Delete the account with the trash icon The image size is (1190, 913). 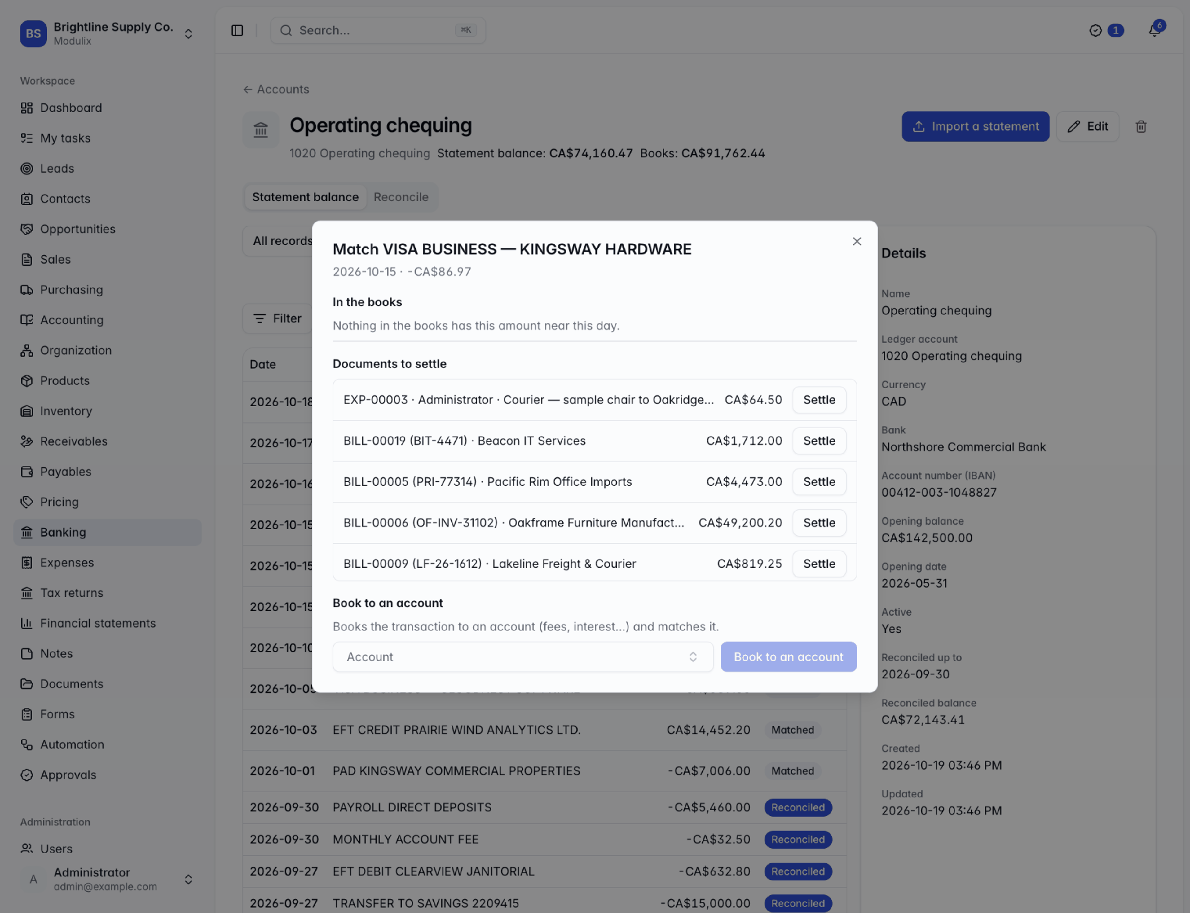(1141, 127)
